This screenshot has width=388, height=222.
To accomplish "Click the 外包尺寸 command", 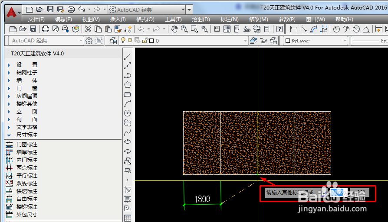I will tap(27, 215).
